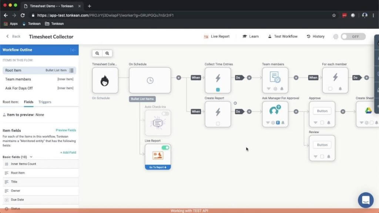Add a step after Ask Manager For Approval
The image size is (379, 213).
pos(296,112)
